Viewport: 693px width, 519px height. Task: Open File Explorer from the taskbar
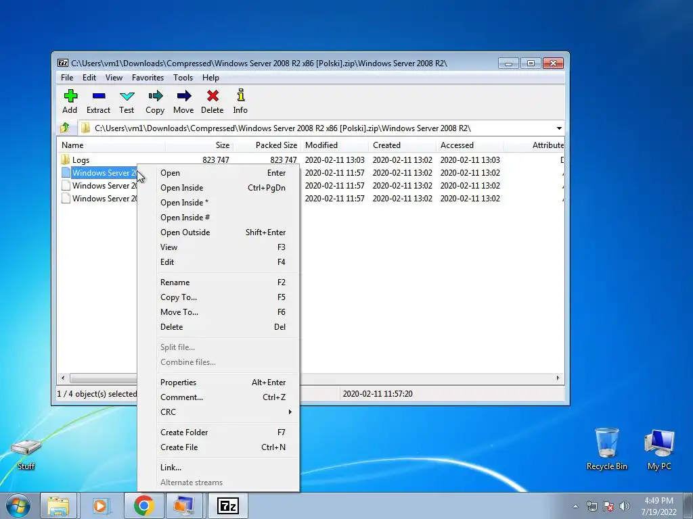click(x=59, y=505)
